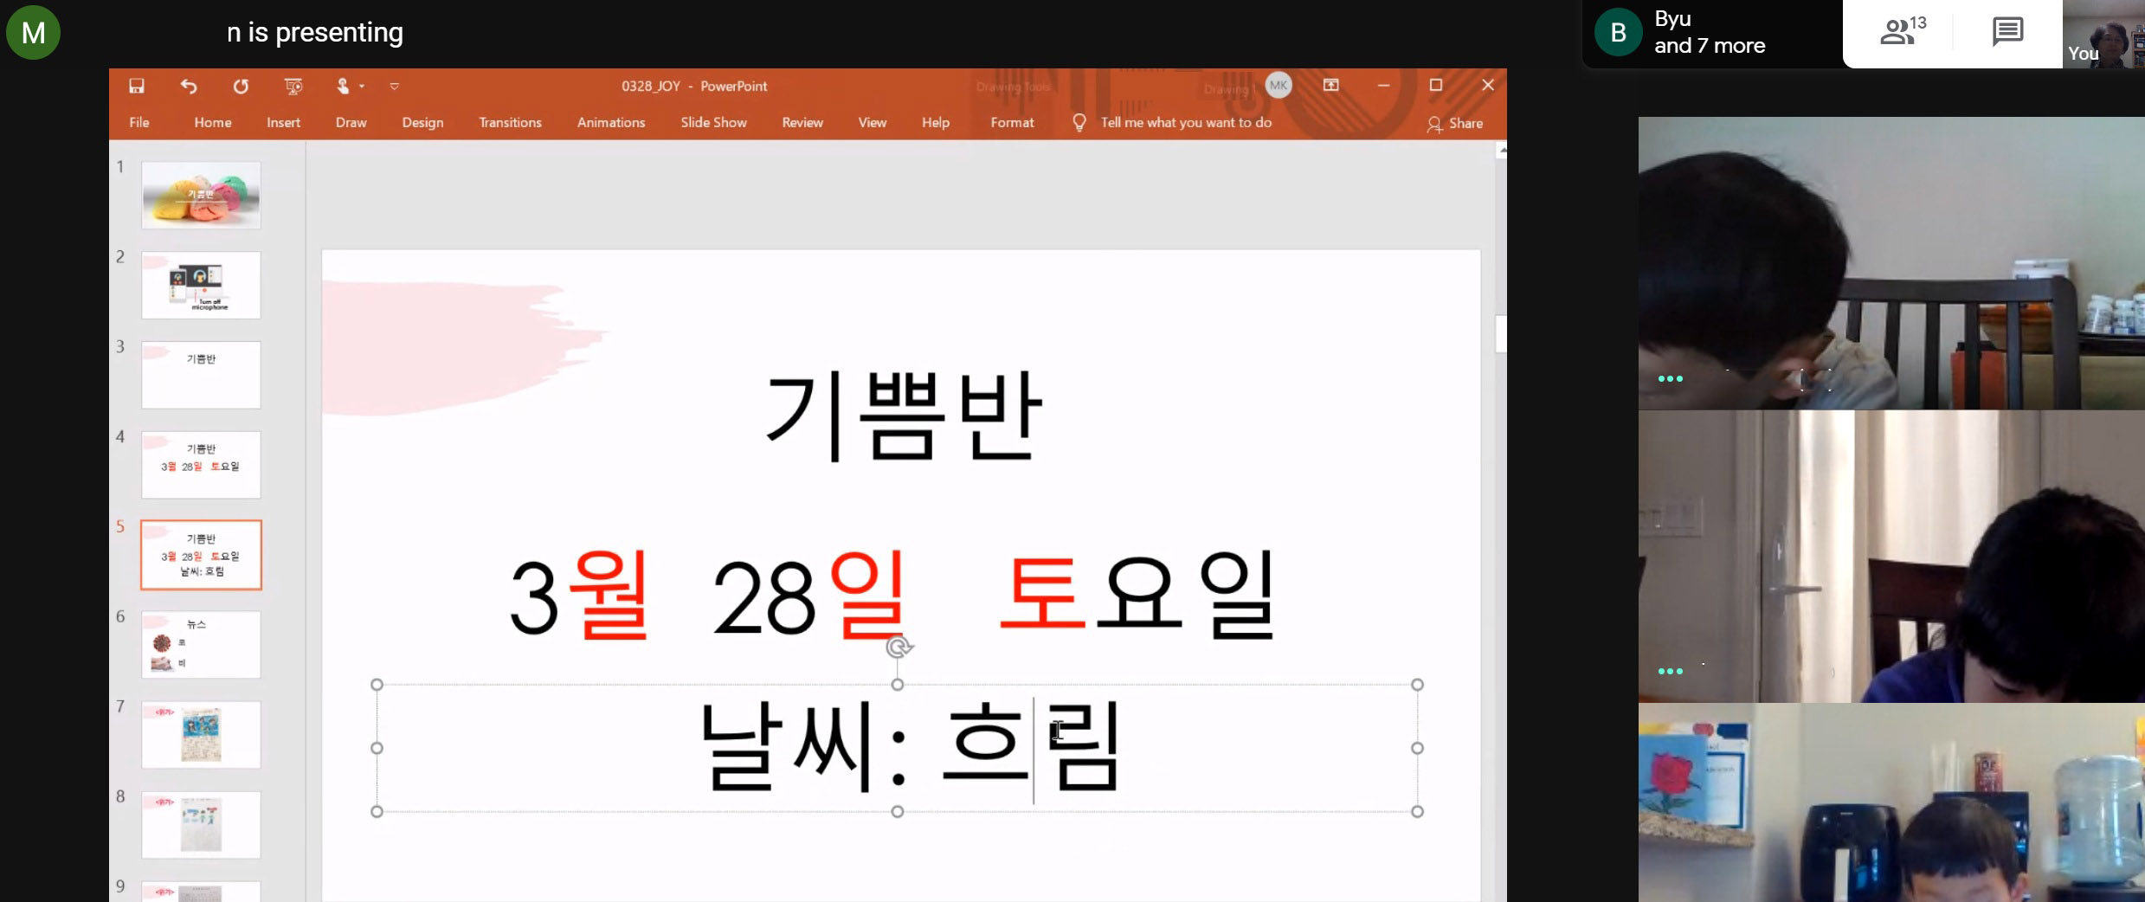This screenshot has width=2145, height=902.
Task: Open Ribbon Display Options
Action: (1331, 85)
